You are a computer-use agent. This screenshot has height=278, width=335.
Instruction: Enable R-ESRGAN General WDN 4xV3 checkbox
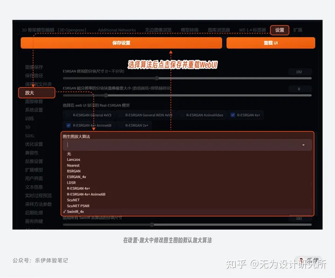click(121, 115)
